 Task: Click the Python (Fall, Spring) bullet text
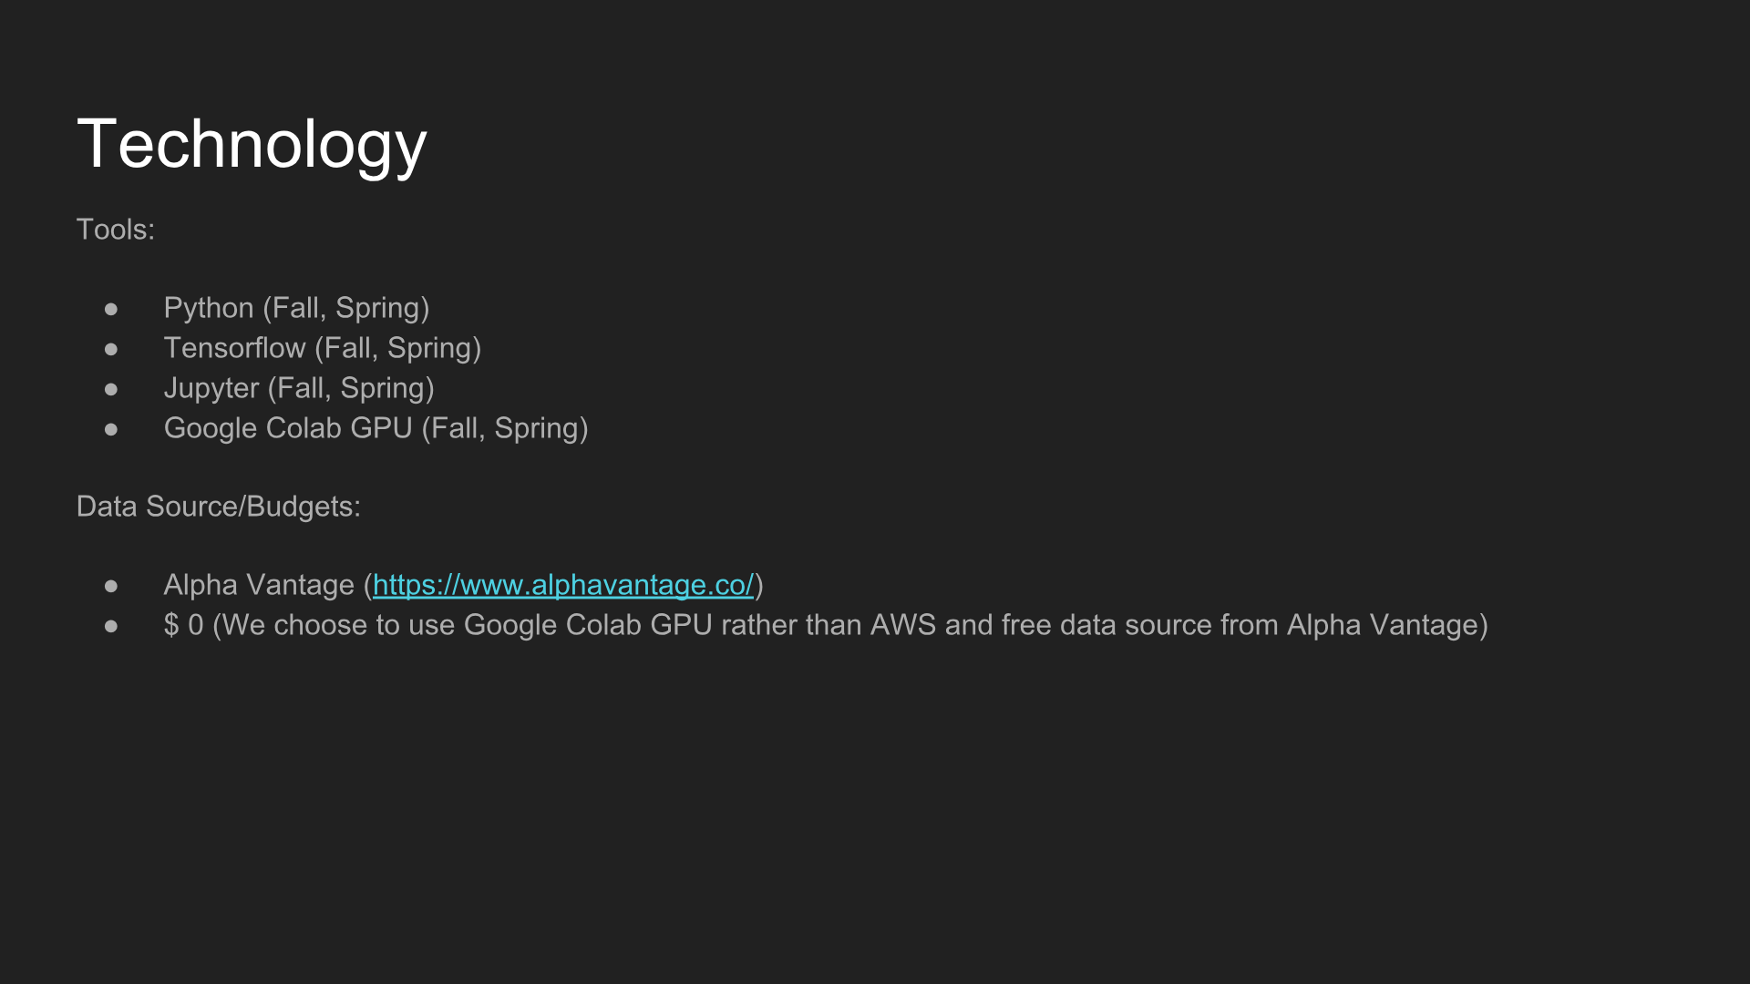pos(296,308)
